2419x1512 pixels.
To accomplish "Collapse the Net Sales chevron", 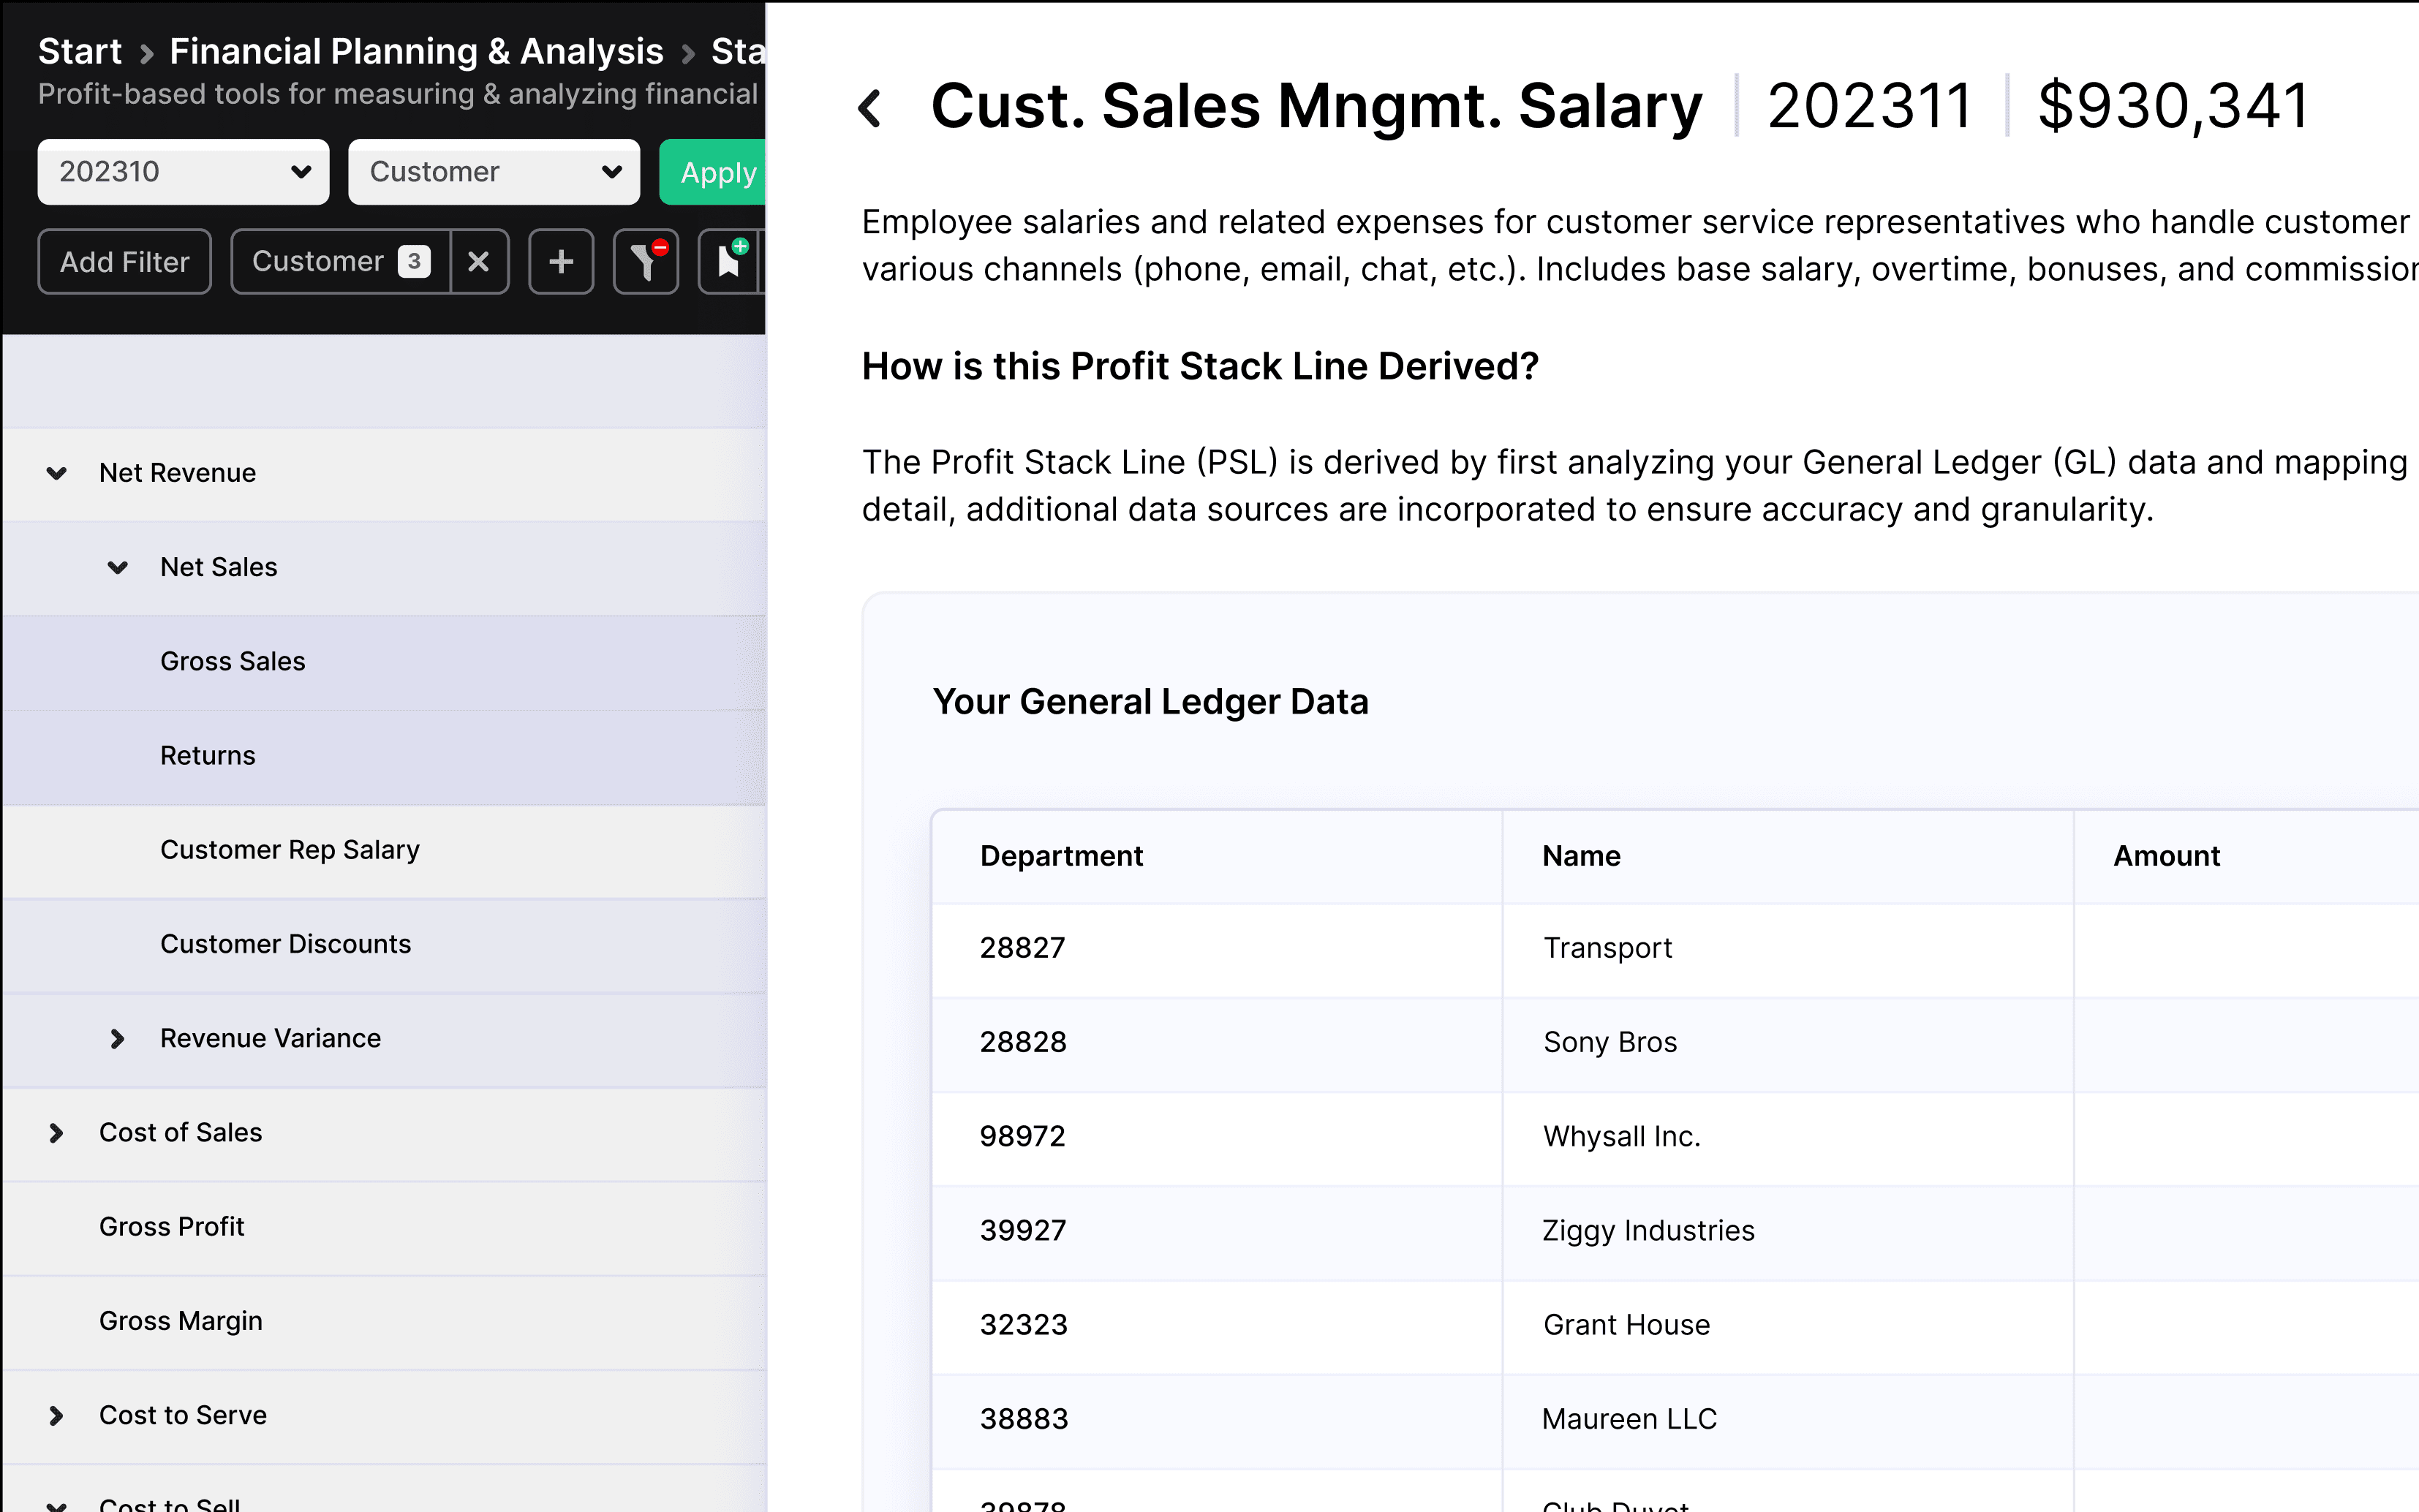I will pos(117,568).
